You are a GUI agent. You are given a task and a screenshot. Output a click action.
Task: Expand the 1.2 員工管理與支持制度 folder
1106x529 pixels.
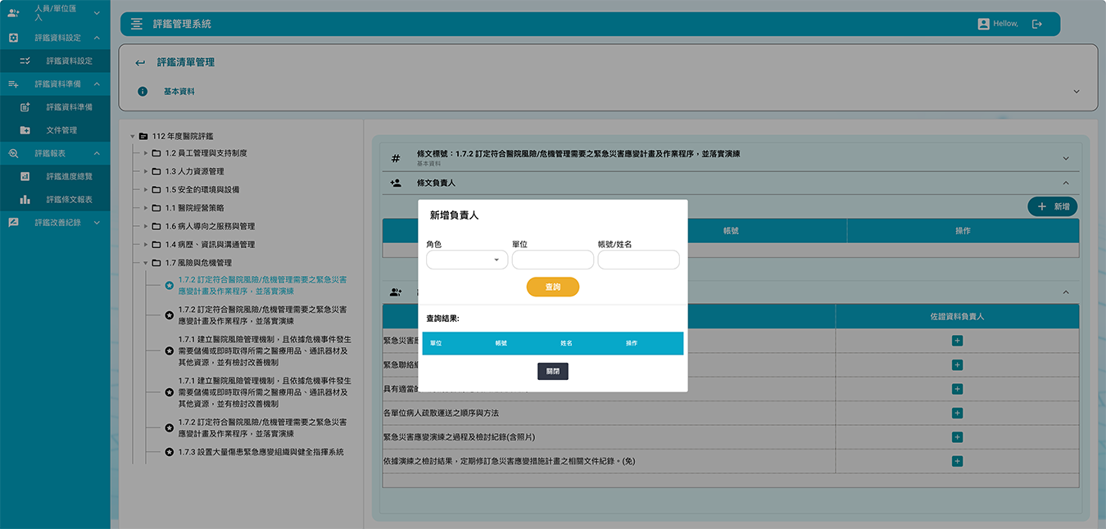point(146,153)
